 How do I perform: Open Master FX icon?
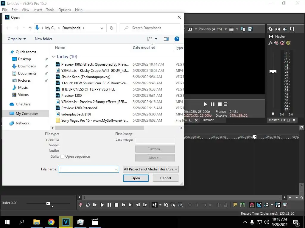click(270, 43)
